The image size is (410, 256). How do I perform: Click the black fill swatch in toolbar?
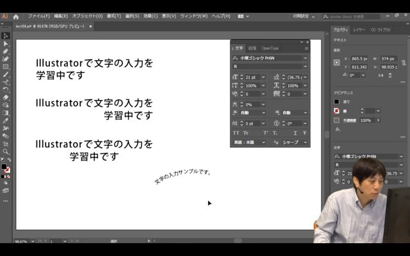point(4,166)
